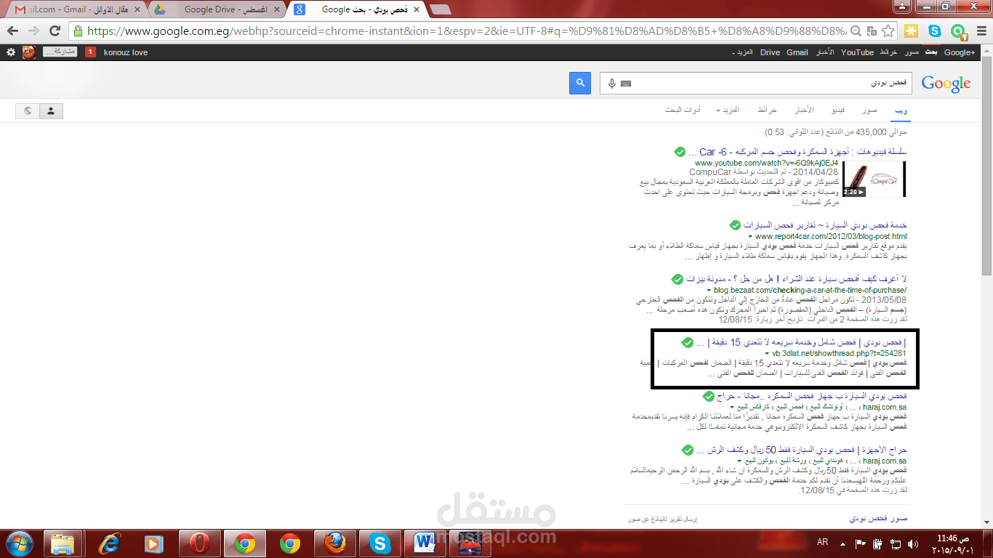Click konouz love account name
The image size is (993, 558).
coord(126,52)
